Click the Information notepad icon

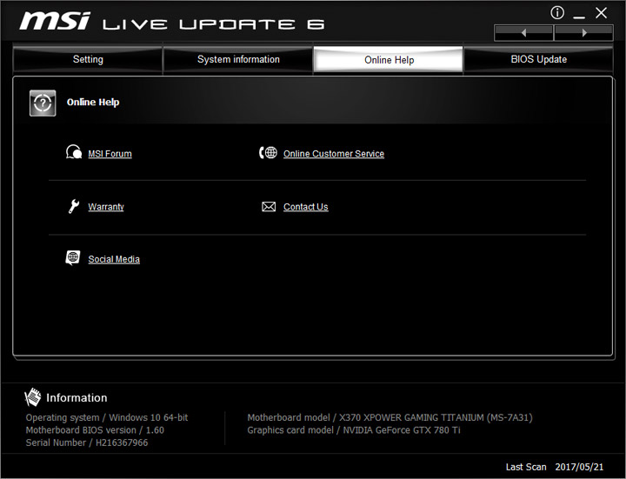coord(33,397)
